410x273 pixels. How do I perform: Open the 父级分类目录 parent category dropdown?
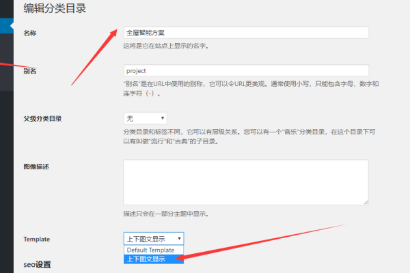coord(145,118)
